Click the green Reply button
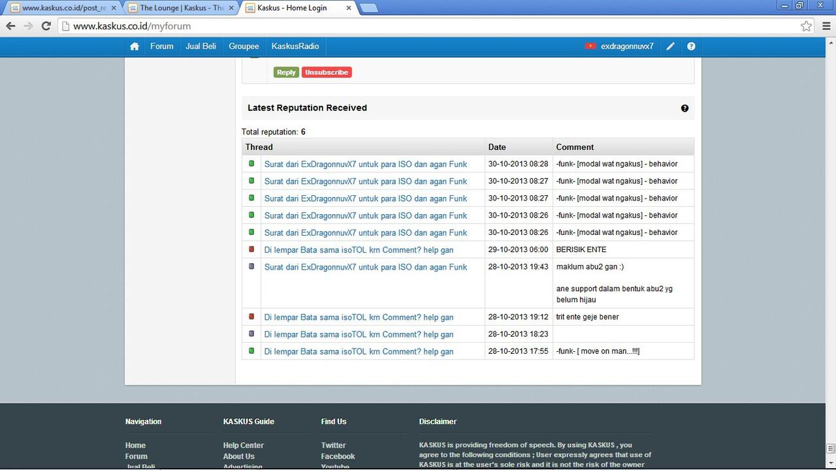The image size is (836, 470). 286,72
